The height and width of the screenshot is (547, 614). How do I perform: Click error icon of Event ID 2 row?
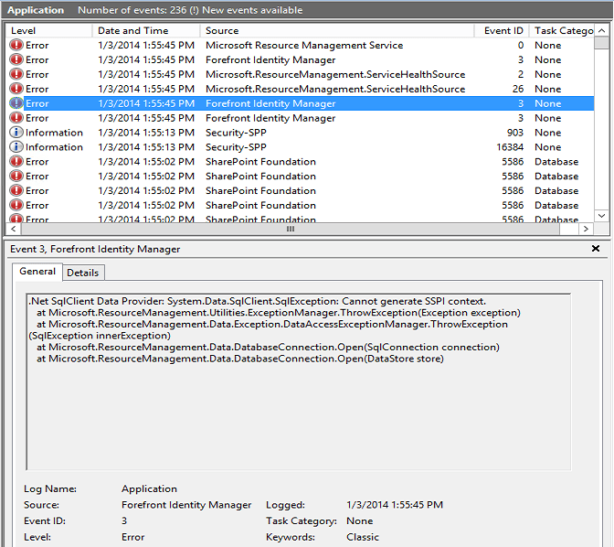point(16,74)
